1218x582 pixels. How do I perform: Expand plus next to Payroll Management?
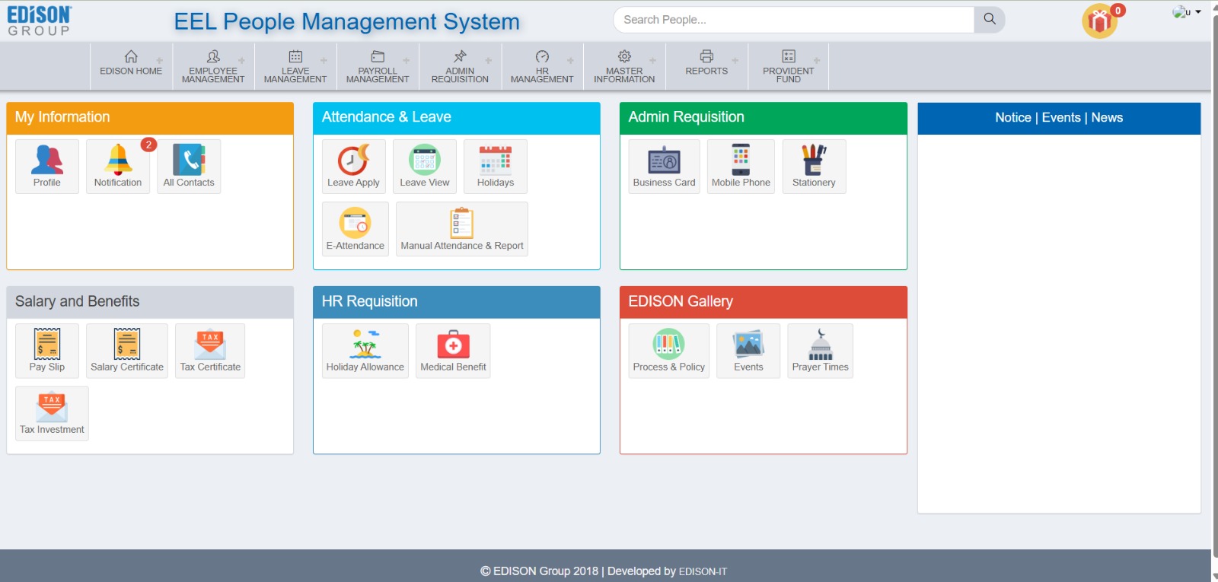pyautogui.click(x=407, y=61)
